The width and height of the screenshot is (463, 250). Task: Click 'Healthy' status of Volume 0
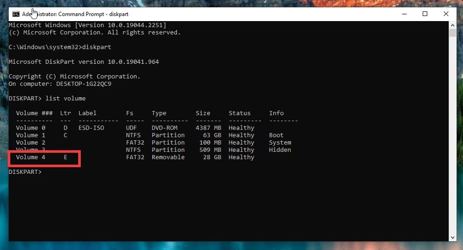pos(241,128)
